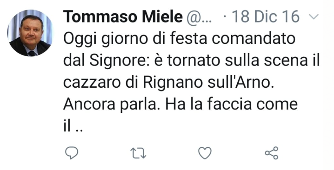Click the line "Oggi giorno di festa comandato"

point(179,39)
